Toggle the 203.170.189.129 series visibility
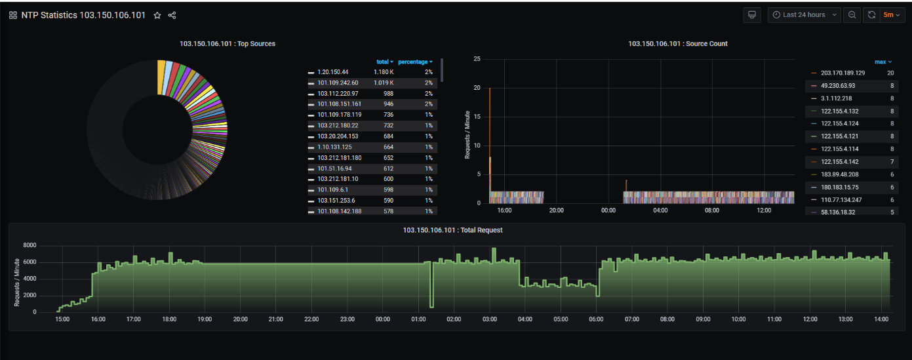Image resolution: width=912 pixels, height=360 pixels. (843, 73)
